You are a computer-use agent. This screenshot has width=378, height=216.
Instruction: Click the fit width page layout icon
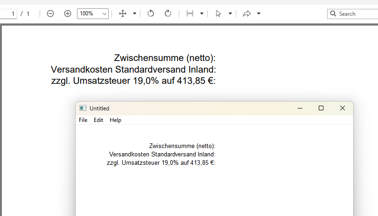pyautogui.click(x=190, y=13)
